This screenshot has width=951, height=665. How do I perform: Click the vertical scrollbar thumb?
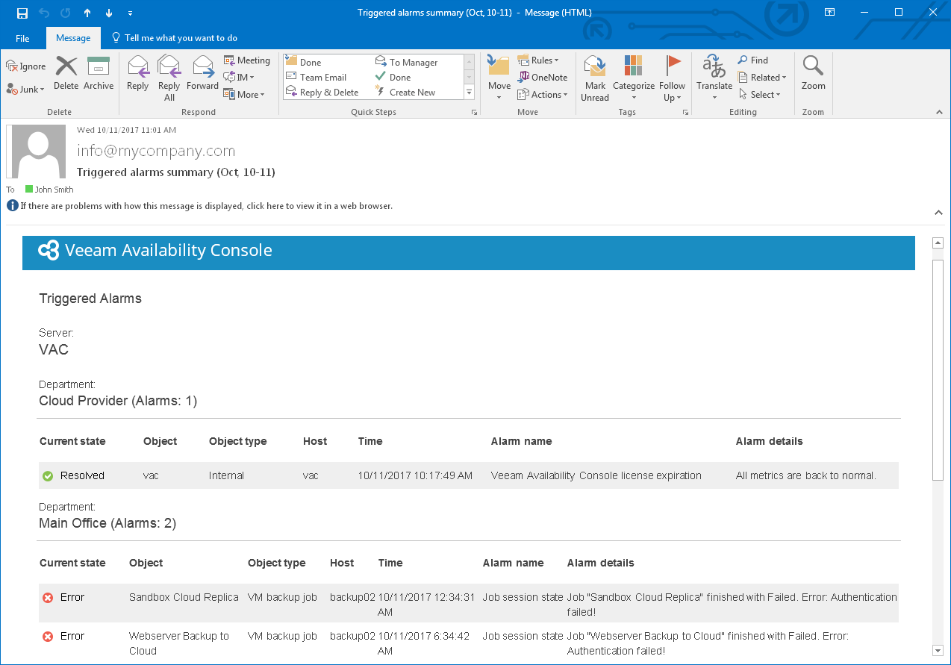pyautogui.click(x=938, y=369)
